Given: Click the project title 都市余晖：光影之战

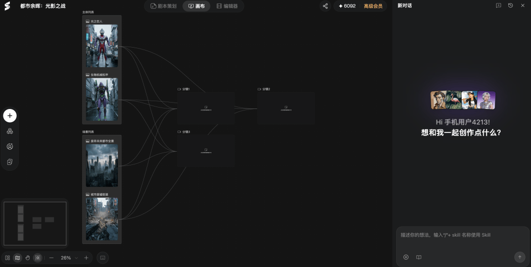Looking at the screenshot, I should (43, 6).
